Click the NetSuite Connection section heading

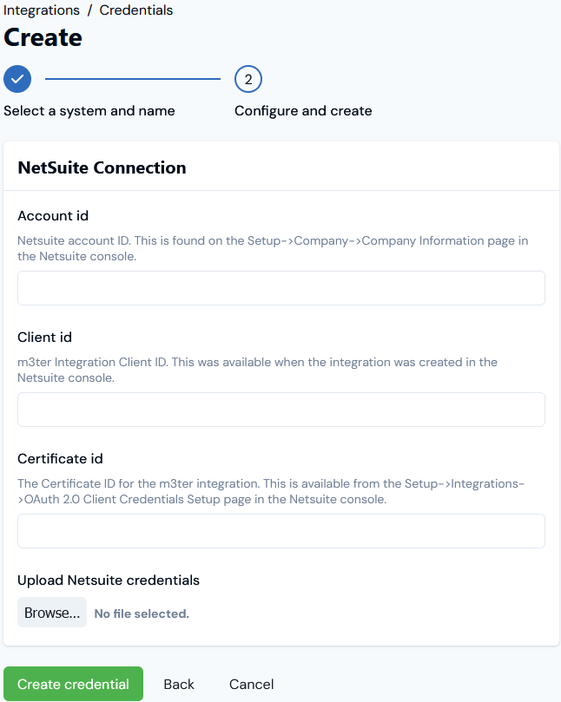click(x=102, y=167)
